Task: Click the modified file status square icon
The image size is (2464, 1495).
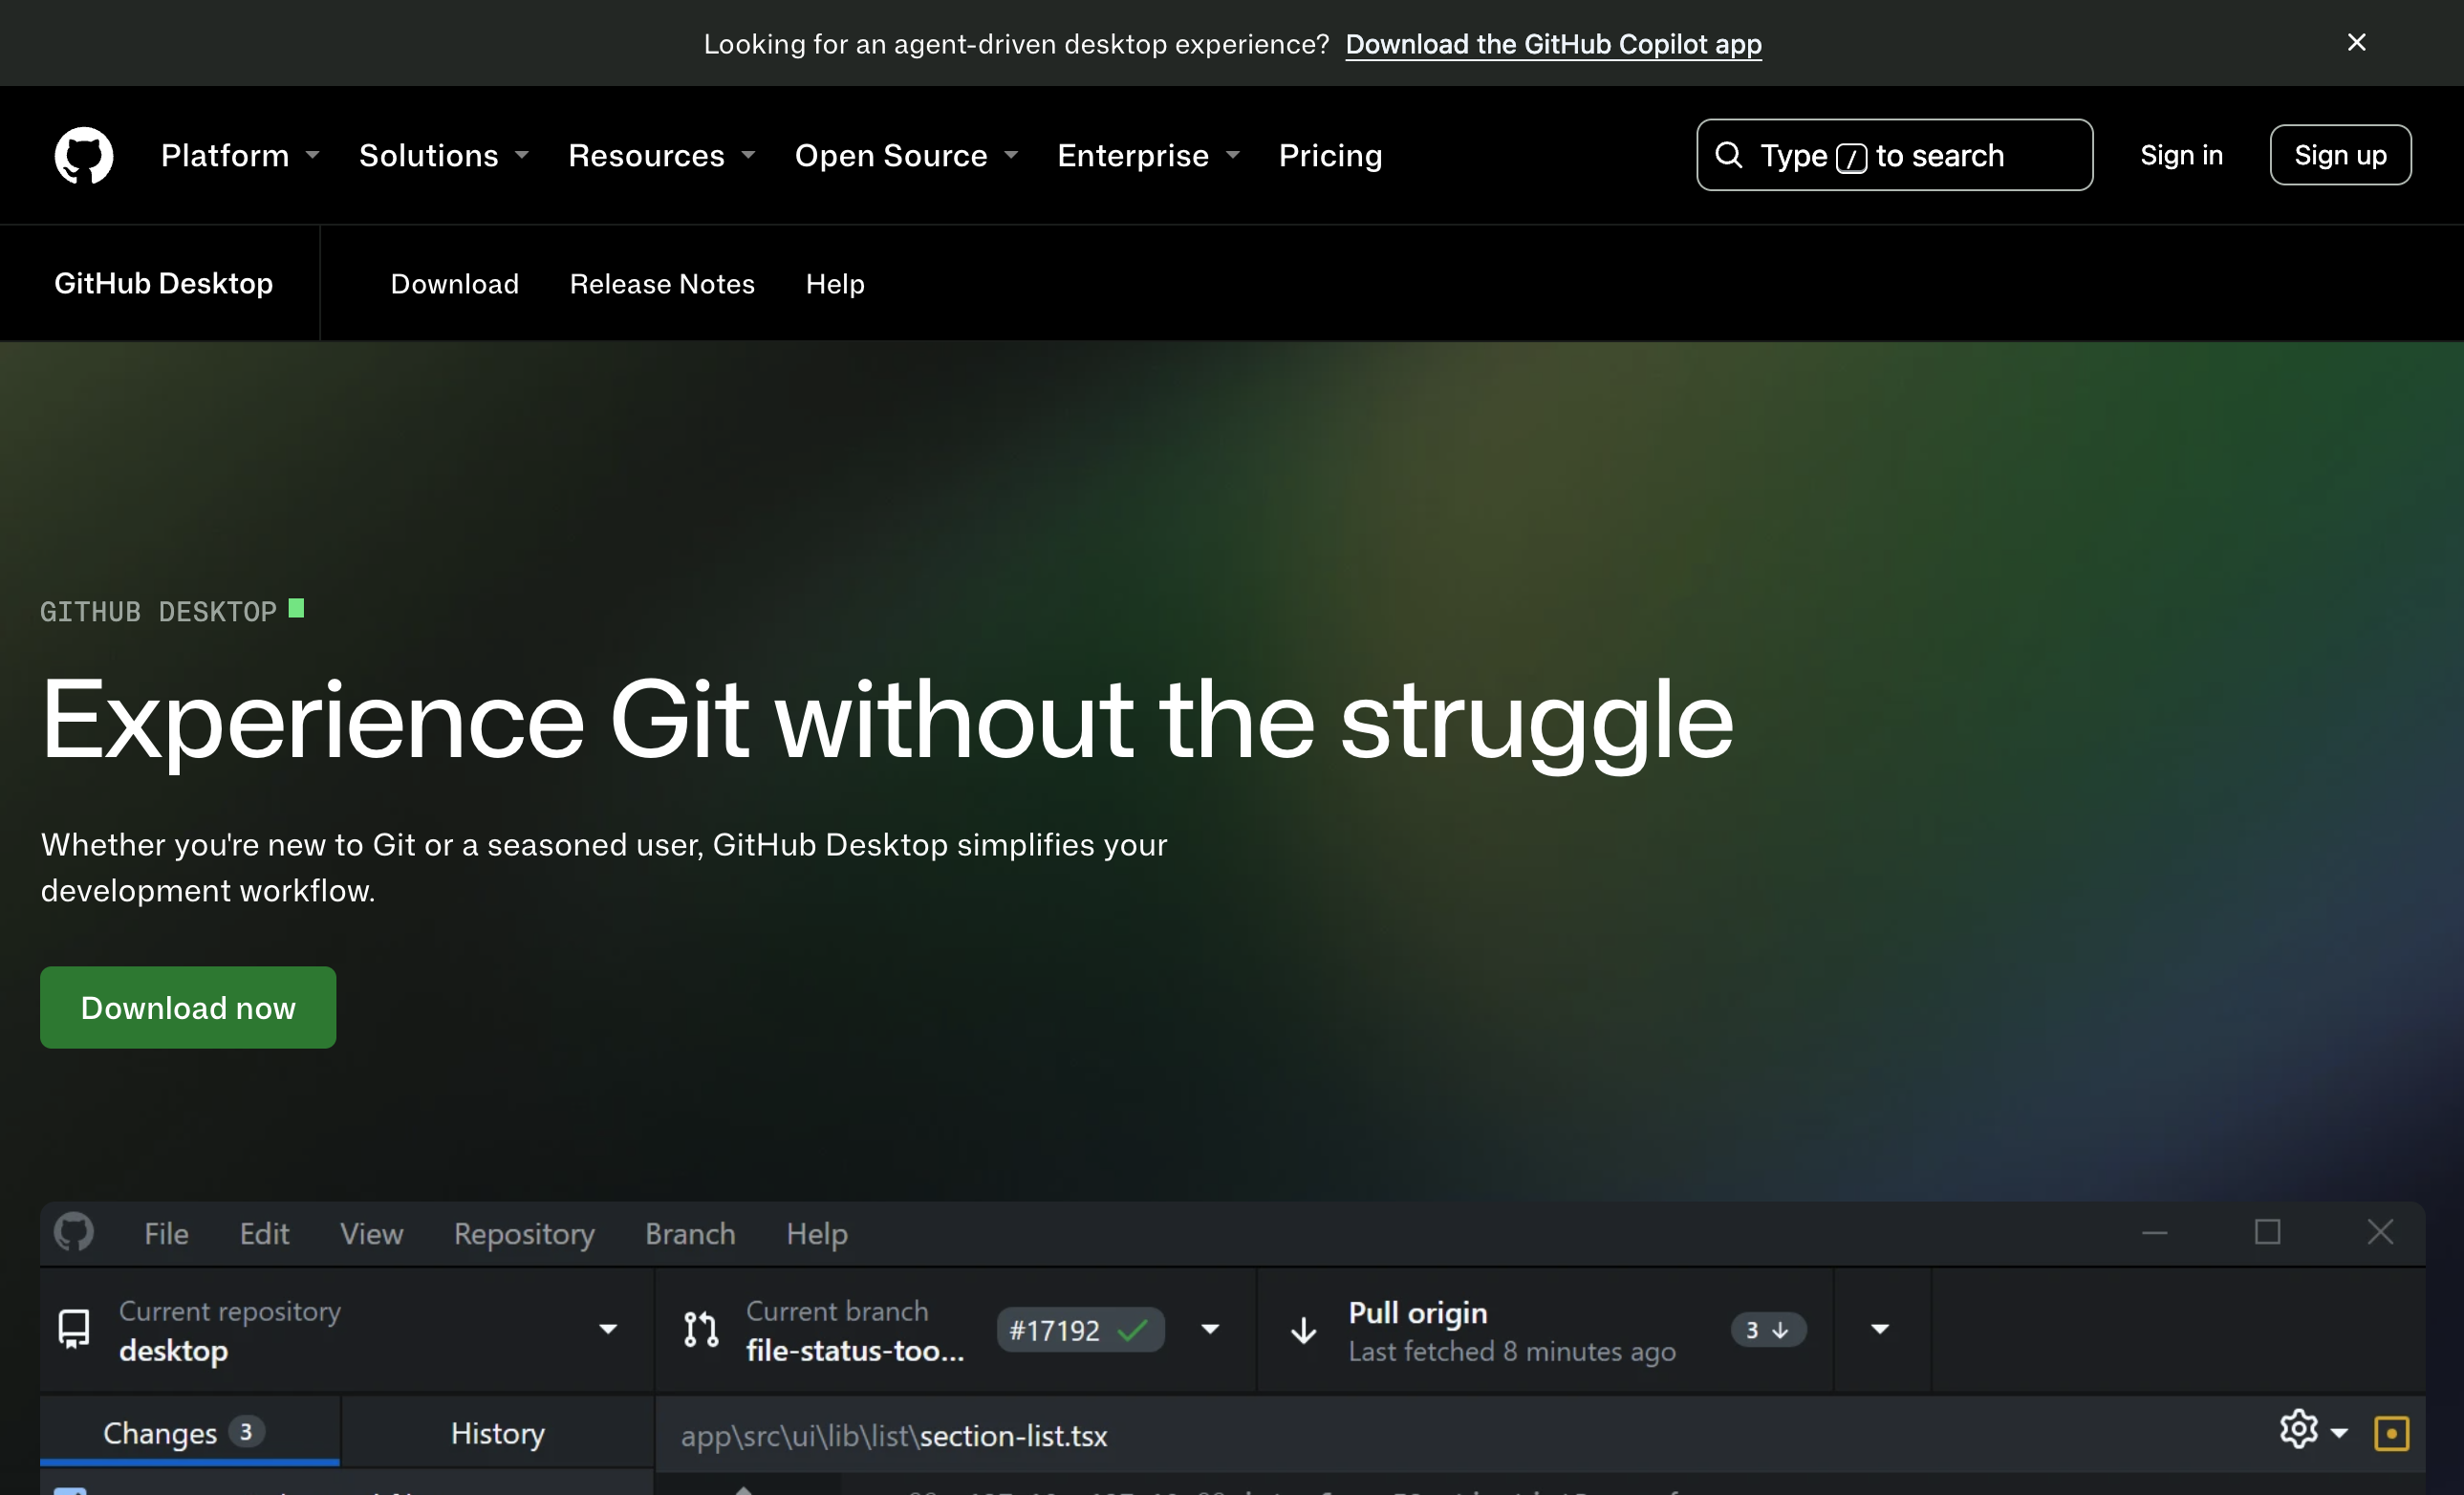Action: [2391, 1433]
